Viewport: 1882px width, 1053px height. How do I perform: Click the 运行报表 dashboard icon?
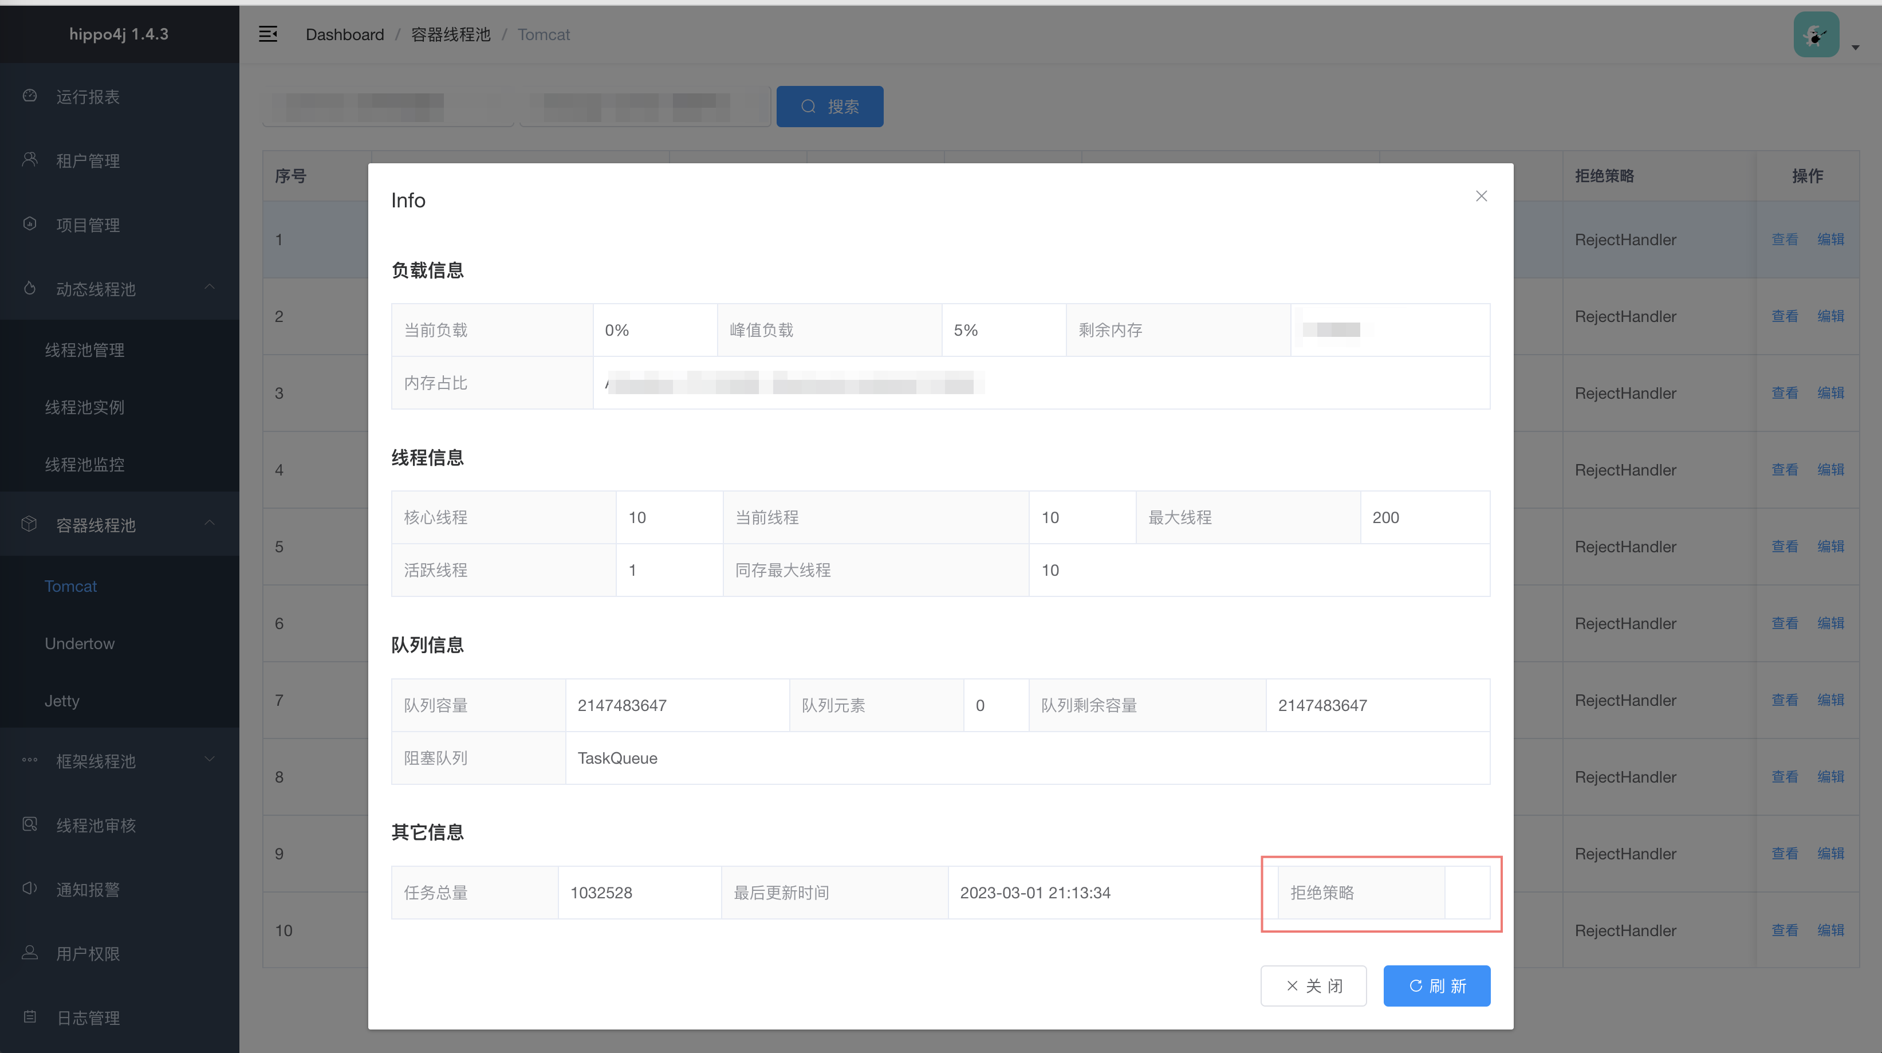30,96
